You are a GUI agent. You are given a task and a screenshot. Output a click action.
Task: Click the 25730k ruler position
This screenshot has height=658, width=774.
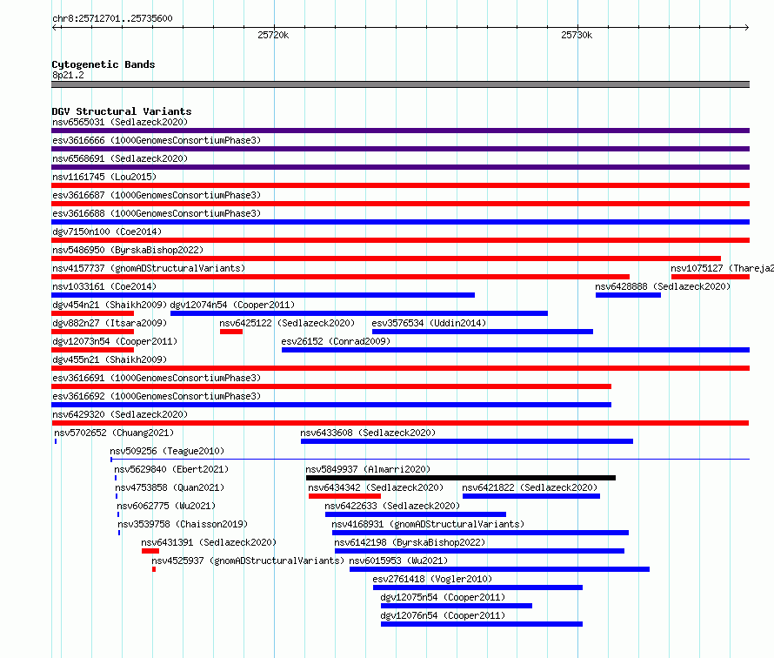(x=577, y=35)
